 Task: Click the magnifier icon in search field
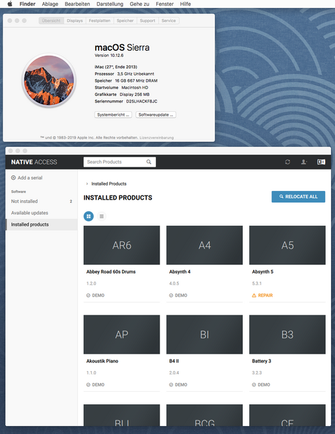(x=149, y=162)
